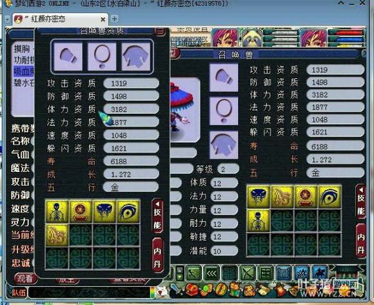Close the 召唤兽资质 panel with red button
The width and height of the screenshot is (374, 305).
click(x=160, y=30)
